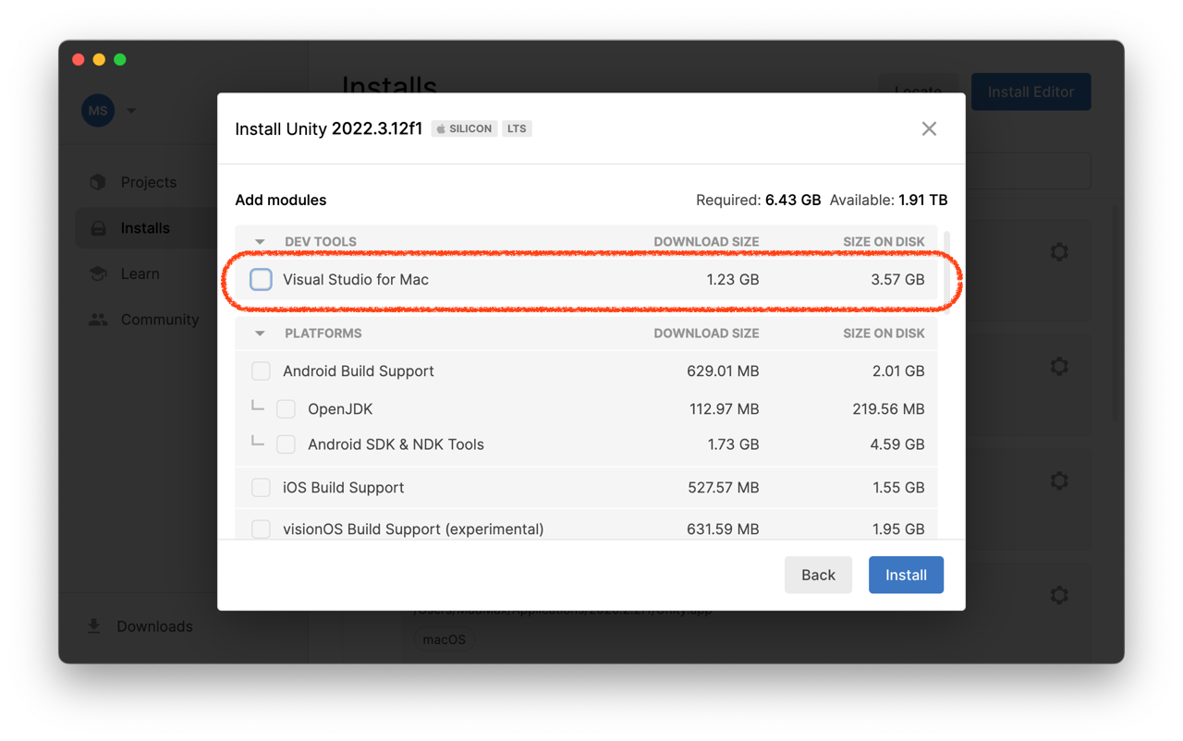Click the Back button
The image size is (1183, 741).
tap(818, 575)
